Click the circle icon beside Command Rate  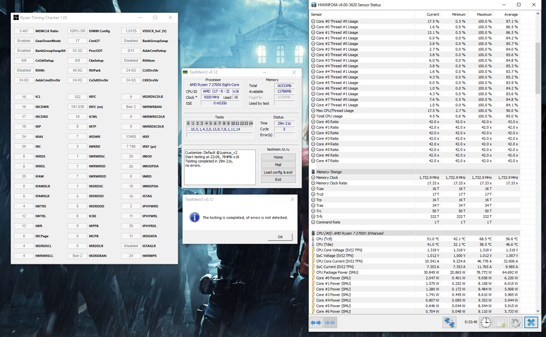click(x=313, y=222)
